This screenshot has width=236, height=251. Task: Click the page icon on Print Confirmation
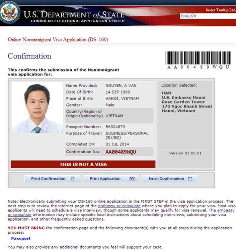[x=73, y=179]
